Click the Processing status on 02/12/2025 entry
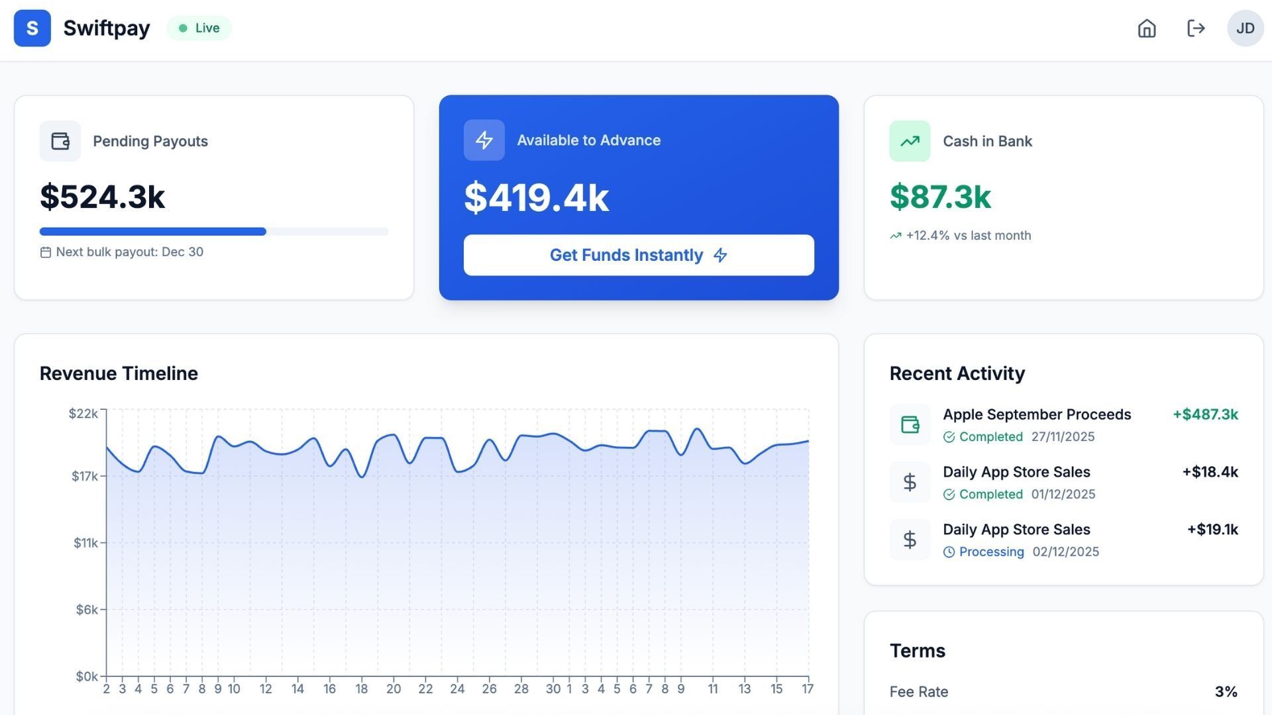 pyautogui.click(x=984, y=552)
